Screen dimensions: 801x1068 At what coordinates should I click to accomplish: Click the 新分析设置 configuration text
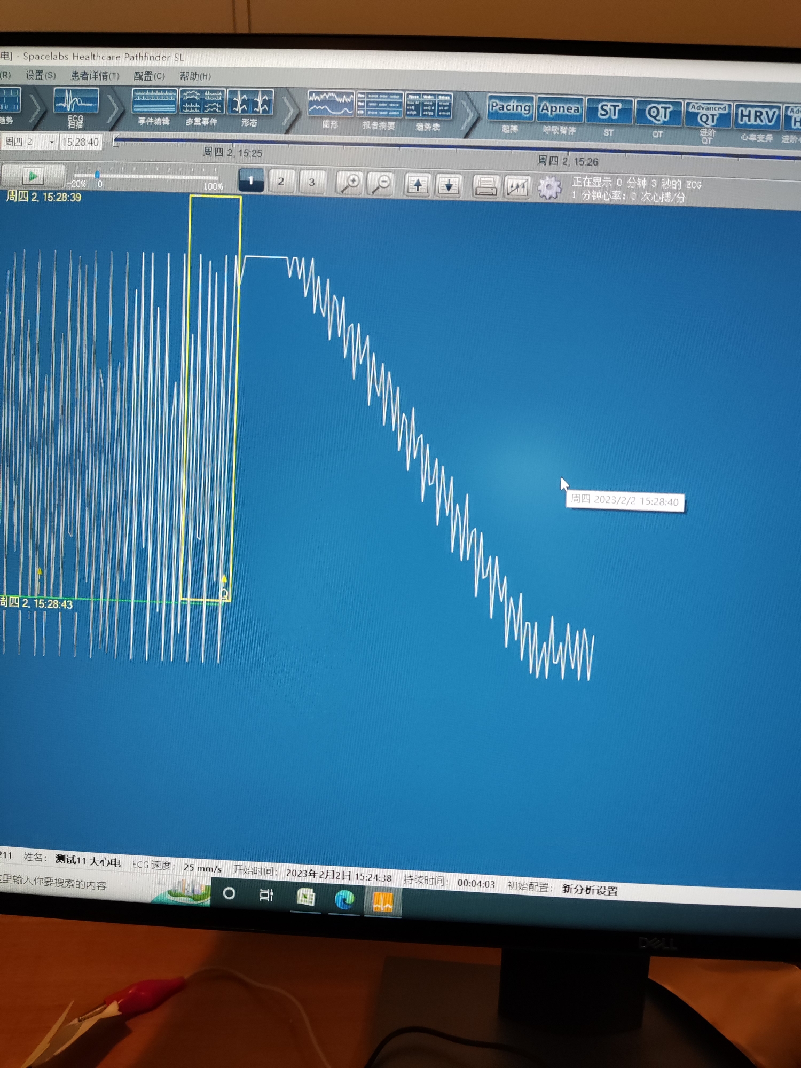coord(590,890)
